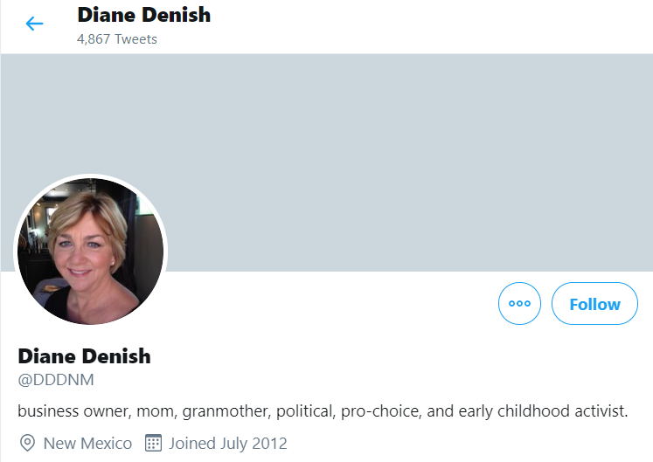Click the blue back arrow
Viewport: 653px width, 462px height.
(34, 24)
